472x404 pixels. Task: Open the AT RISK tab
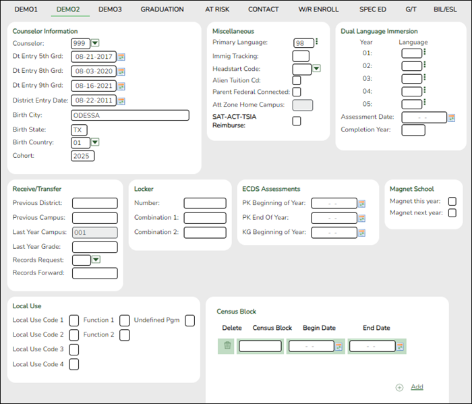pos(217,9)
